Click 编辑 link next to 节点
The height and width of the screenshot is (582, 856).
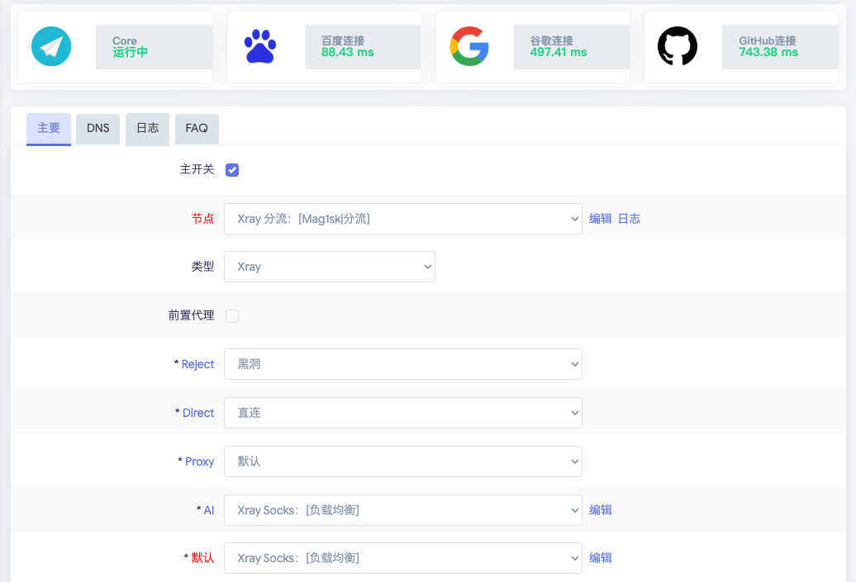[x=601, y=219]
